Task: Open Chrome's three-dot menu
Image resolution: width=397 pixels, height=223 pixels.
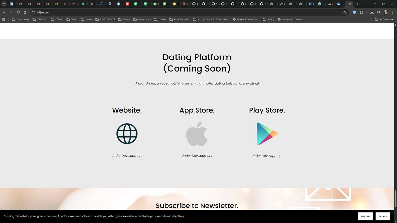Action: pos(393,12)
